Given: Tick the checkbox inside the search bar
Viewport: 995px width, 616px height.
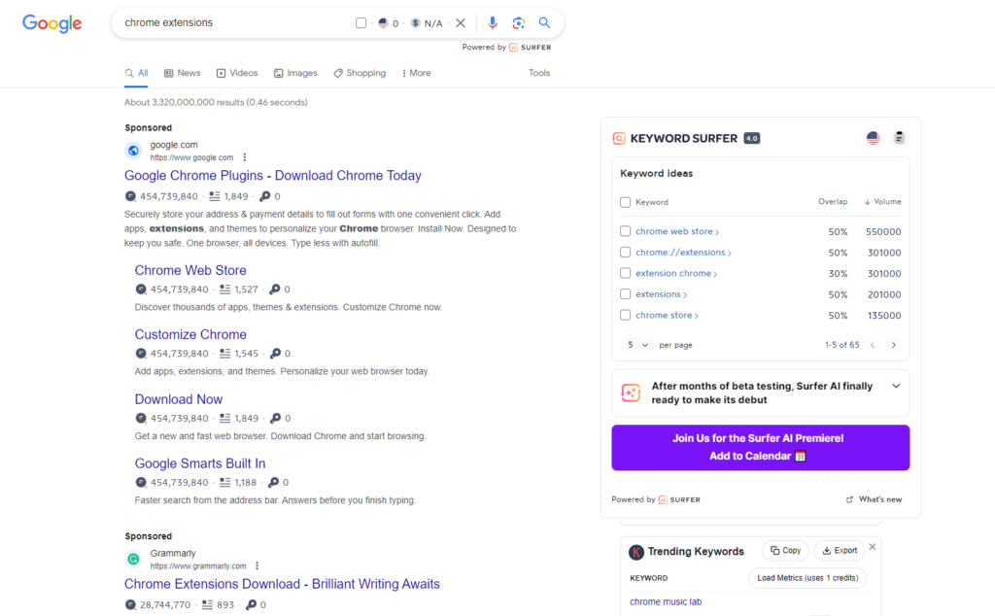Looking at the screenshot, I should click(360, 22).
